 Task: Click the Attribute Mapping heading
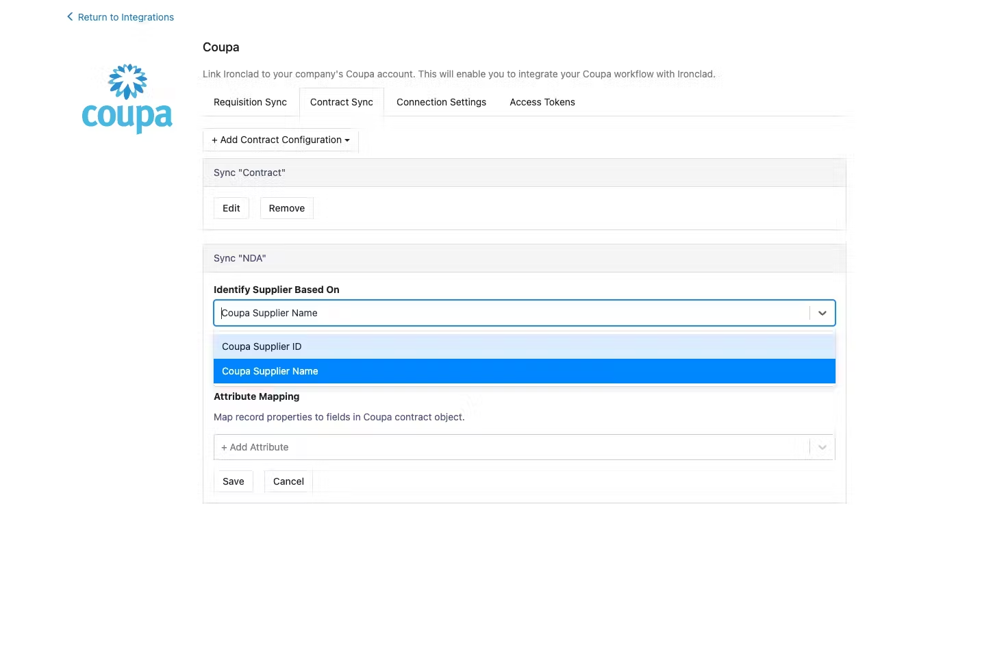(x=256, y=396)
